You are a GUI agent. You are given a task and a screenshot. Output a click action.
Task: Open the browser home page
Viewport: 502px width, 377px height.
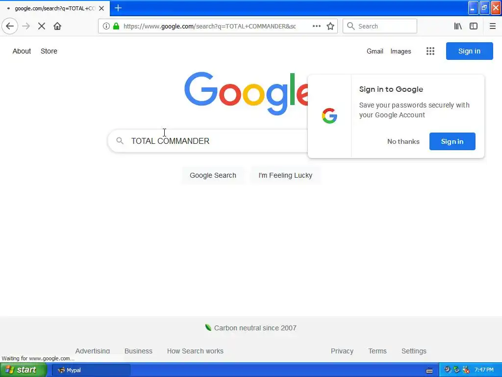click(57, 26)
